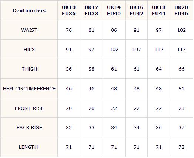
Task: Select the UK16 EU42 column header
Action: [x=137, y=10]
